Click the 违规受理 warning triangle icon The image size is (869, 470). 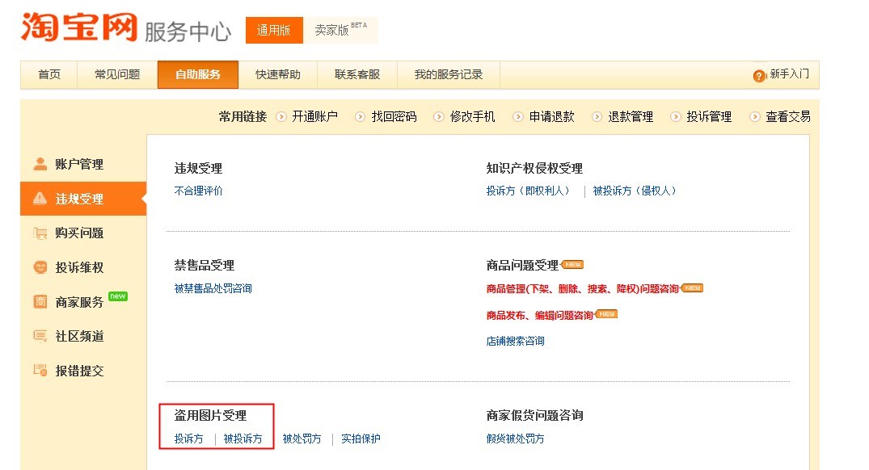pyautogui.click(x=40, y=199)
